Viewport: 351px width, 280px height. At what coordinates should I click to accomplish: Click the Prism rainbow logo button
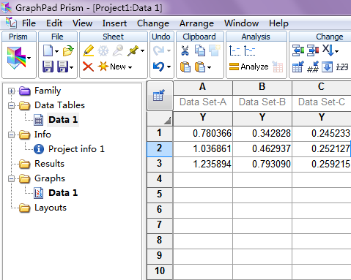[x=16, y=58]
